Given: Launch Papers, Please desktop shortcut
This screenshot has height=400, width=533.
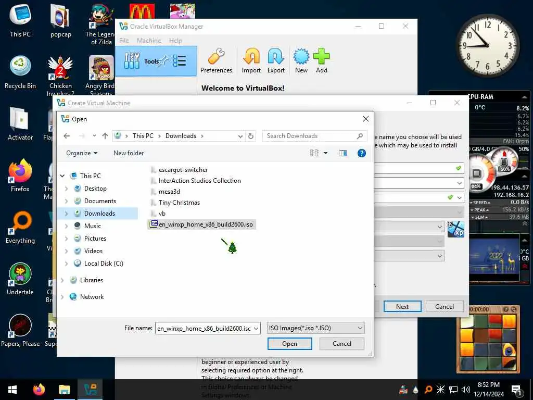Looking at the screenshot, I should click(20, 330).
